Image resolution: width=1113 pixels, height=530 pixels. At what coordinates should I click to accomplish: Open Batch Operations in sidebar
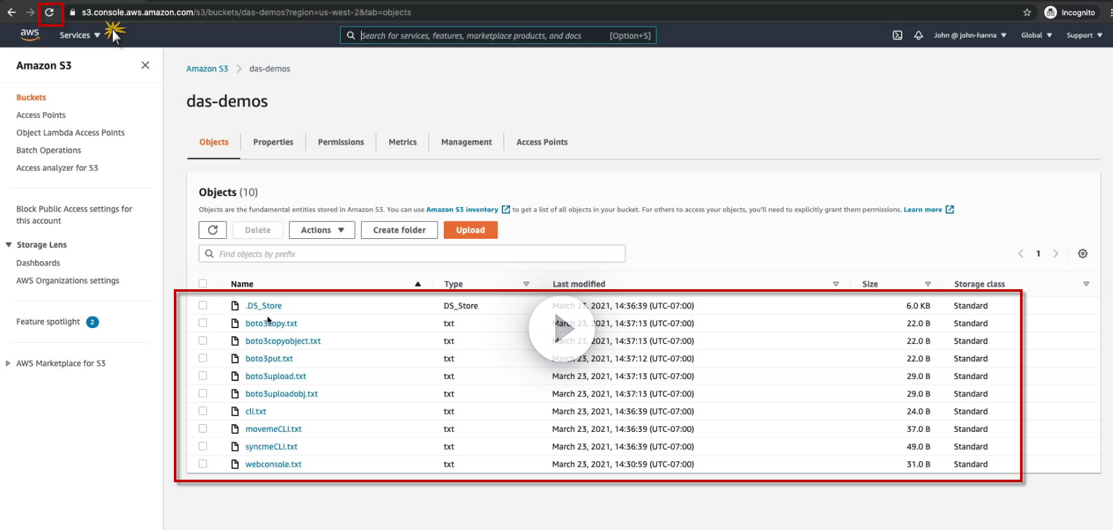coord(48,150)
